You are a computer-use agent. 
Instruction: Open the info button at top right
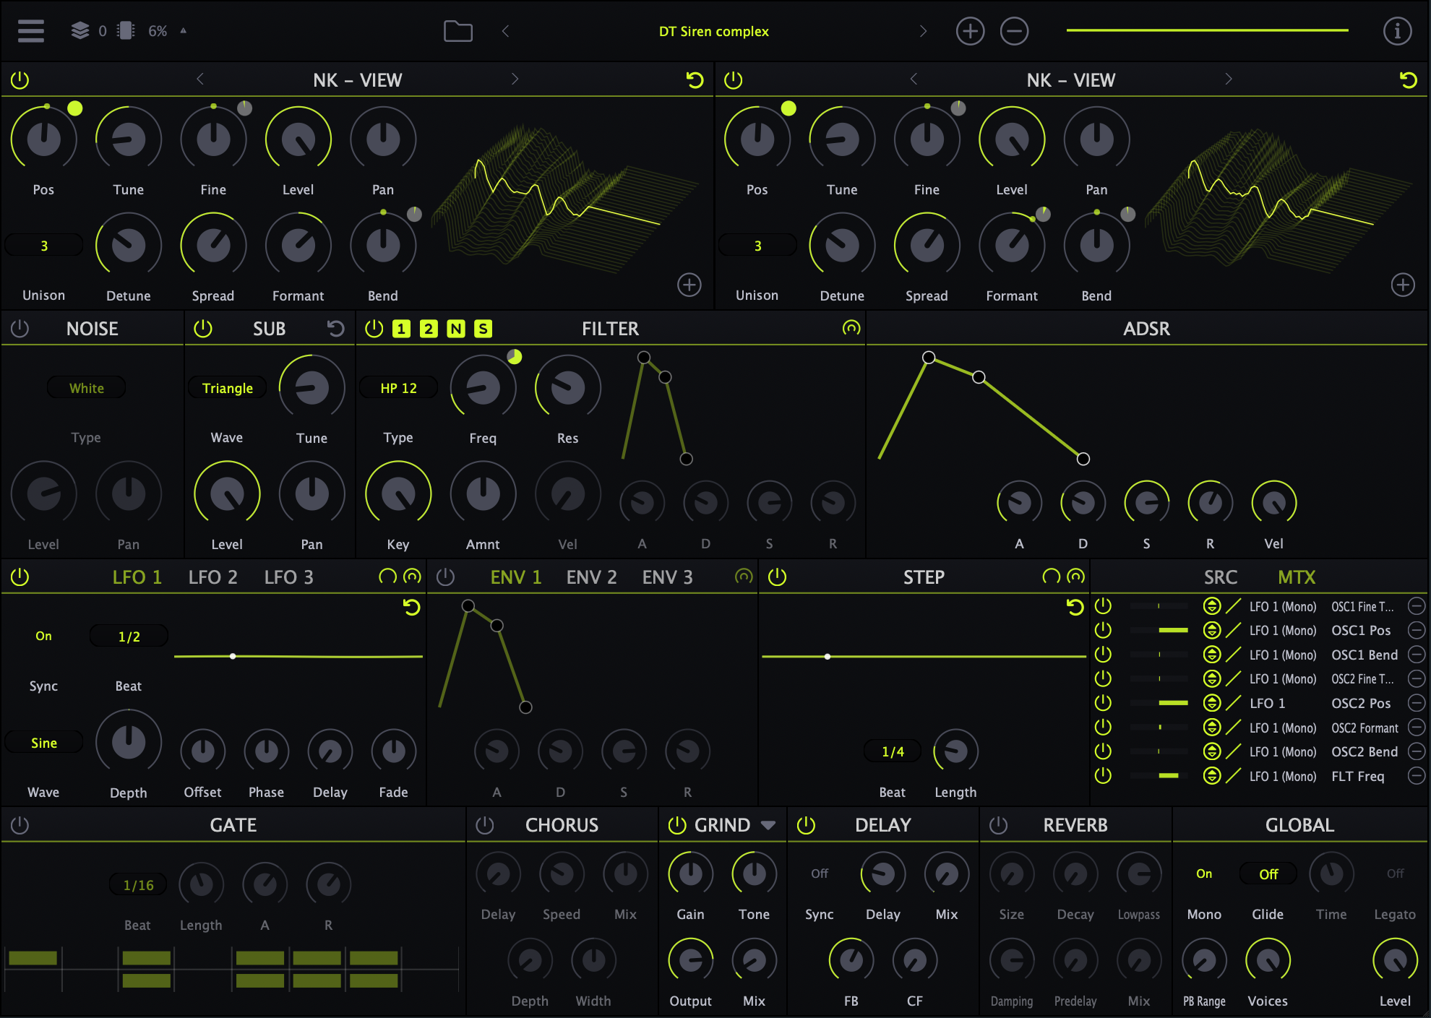(1397, 31)
